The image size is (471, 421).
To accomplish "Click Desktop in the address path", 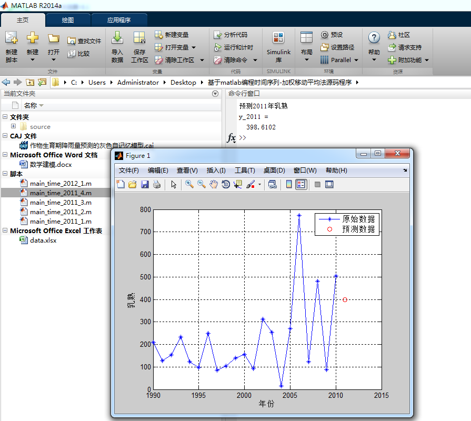I will 183,82.
